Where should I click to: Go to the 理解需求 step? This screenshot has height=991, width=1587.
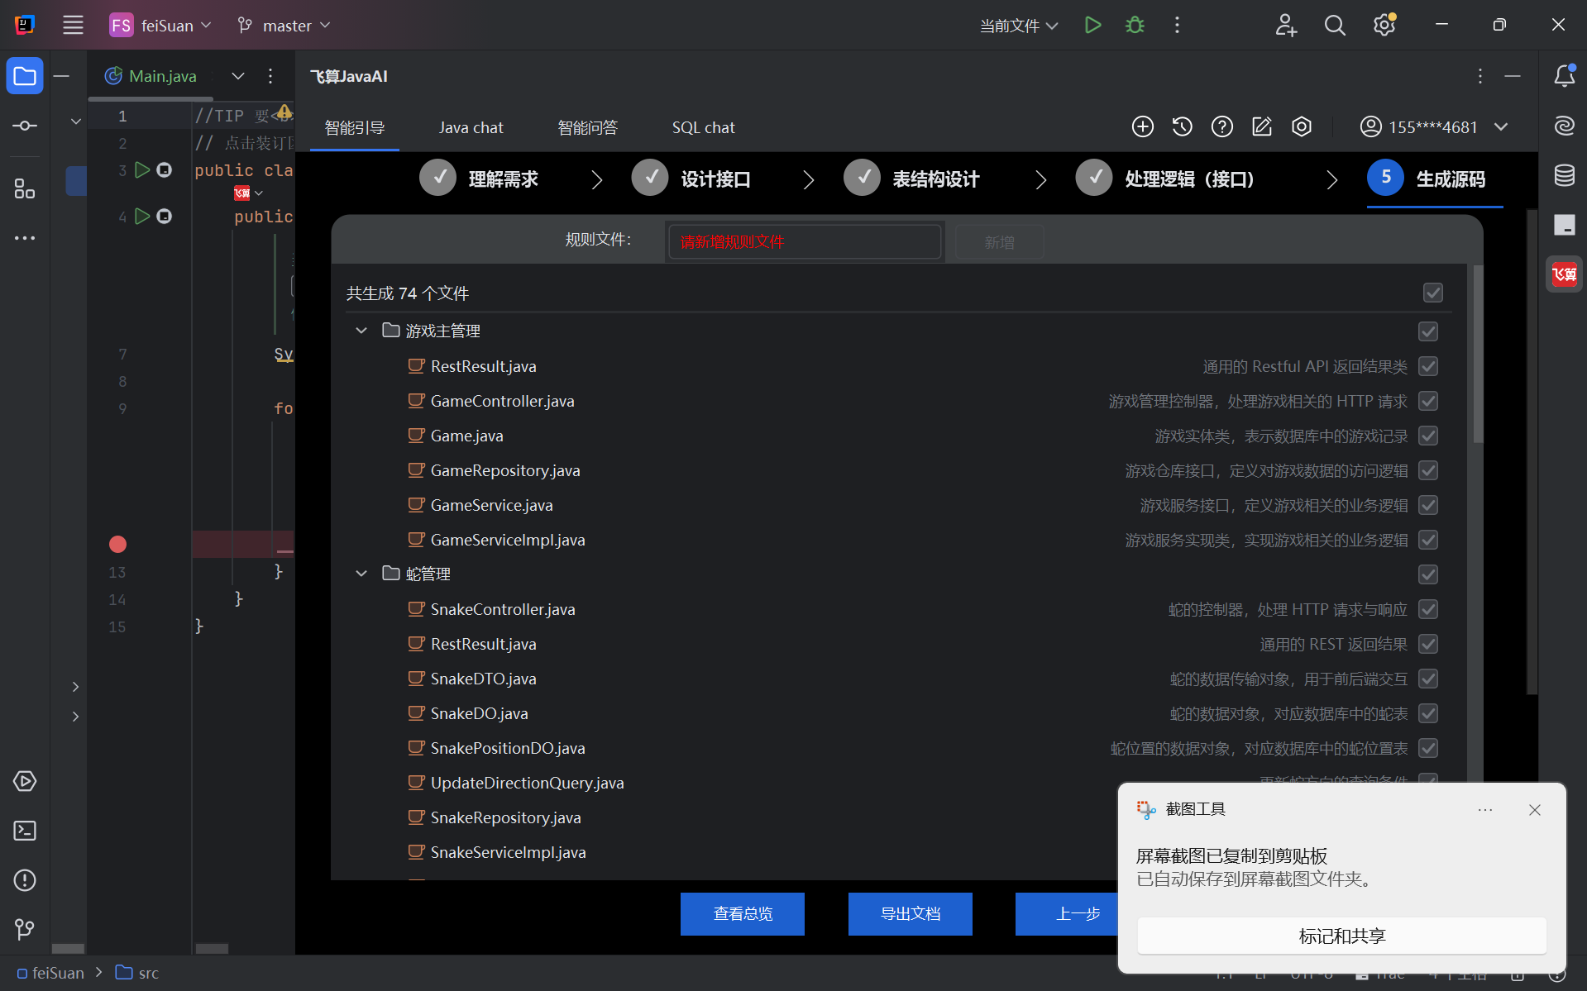click(479, 179)
